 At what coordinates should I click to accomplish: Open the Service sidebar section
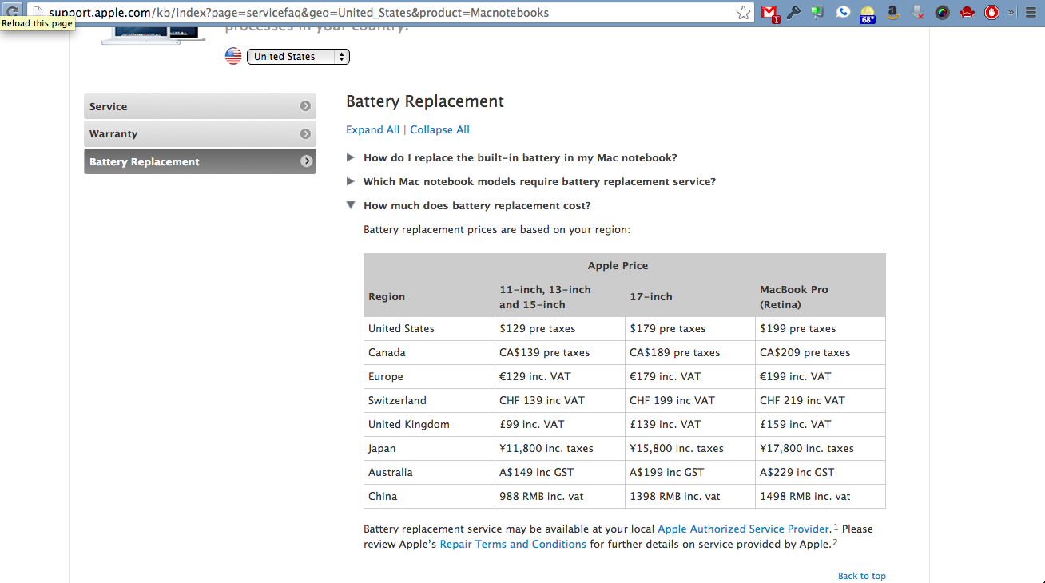point(200,106)
